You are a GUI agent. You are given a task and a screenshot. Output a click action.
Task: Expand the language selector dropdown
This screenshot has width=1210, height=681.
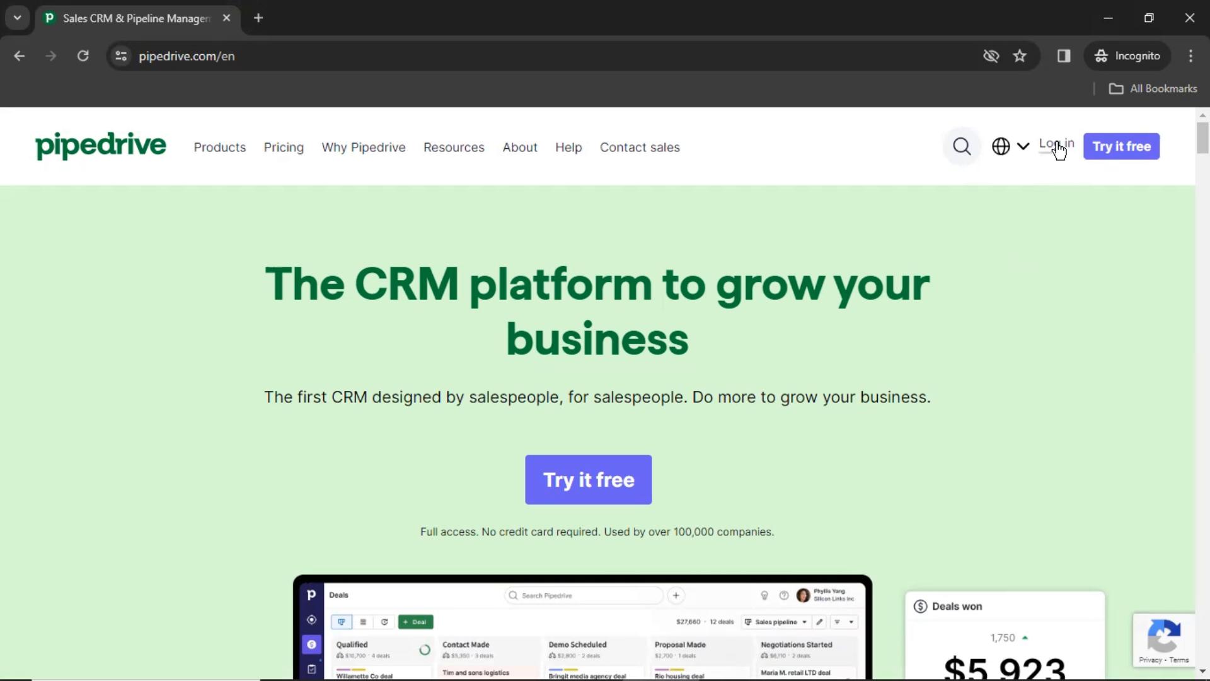tap(1010, 146)
